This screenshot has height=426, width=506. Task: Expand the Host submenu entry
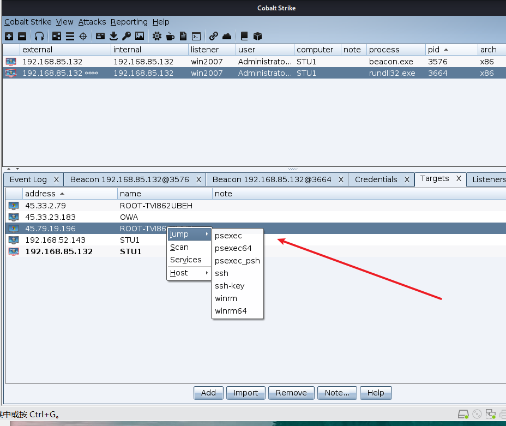[x=189, y=273]
